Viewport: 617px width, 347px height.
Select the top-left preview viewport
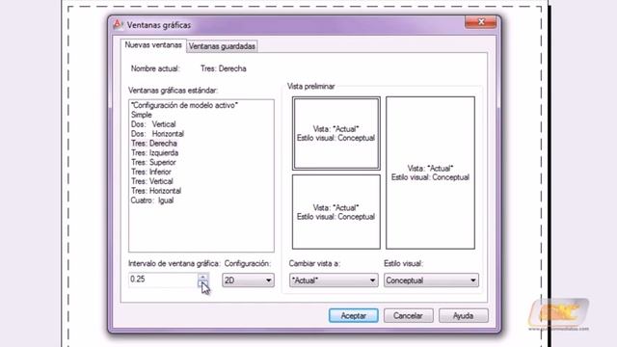coord(336,133)
